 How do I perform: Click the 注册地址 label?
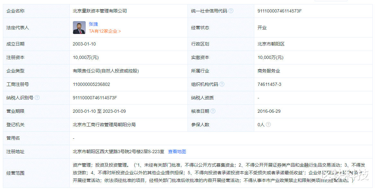click(15, 152)
